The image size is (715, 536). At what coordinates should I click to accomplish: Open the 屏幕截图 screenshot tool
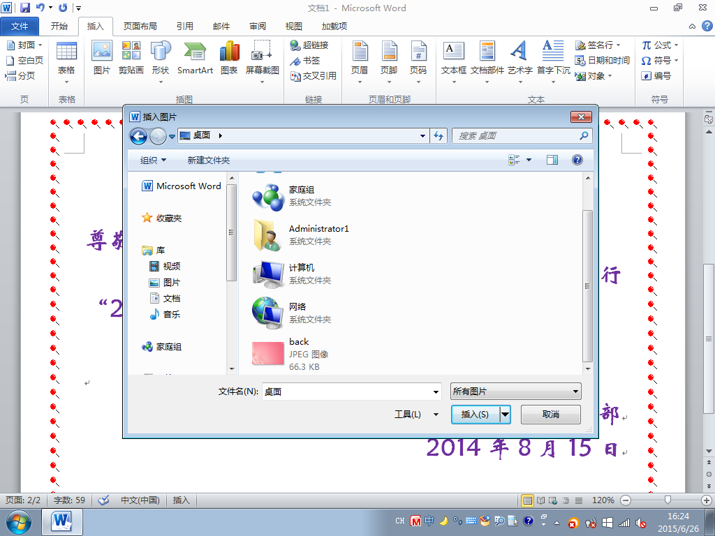coord(263,61)
